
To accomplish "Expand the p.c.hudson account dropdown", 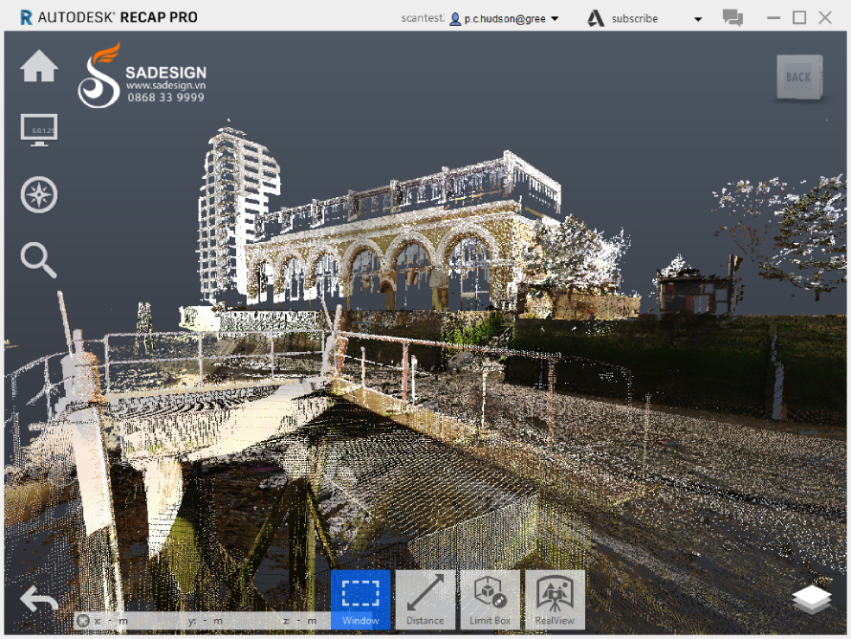I will 554,17.
